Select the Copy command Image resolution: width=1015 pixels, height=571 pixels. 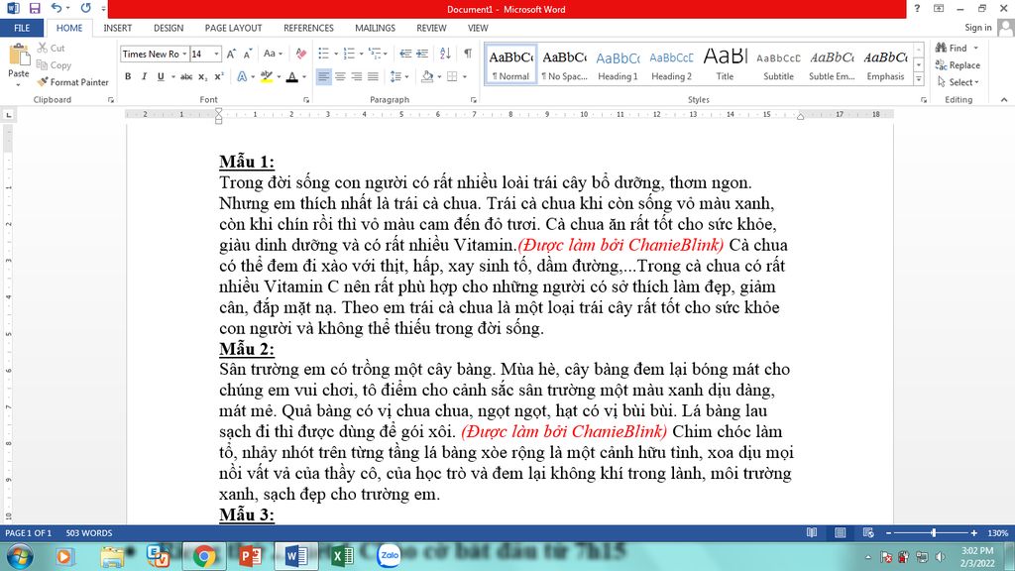click(x=54, y=65)
